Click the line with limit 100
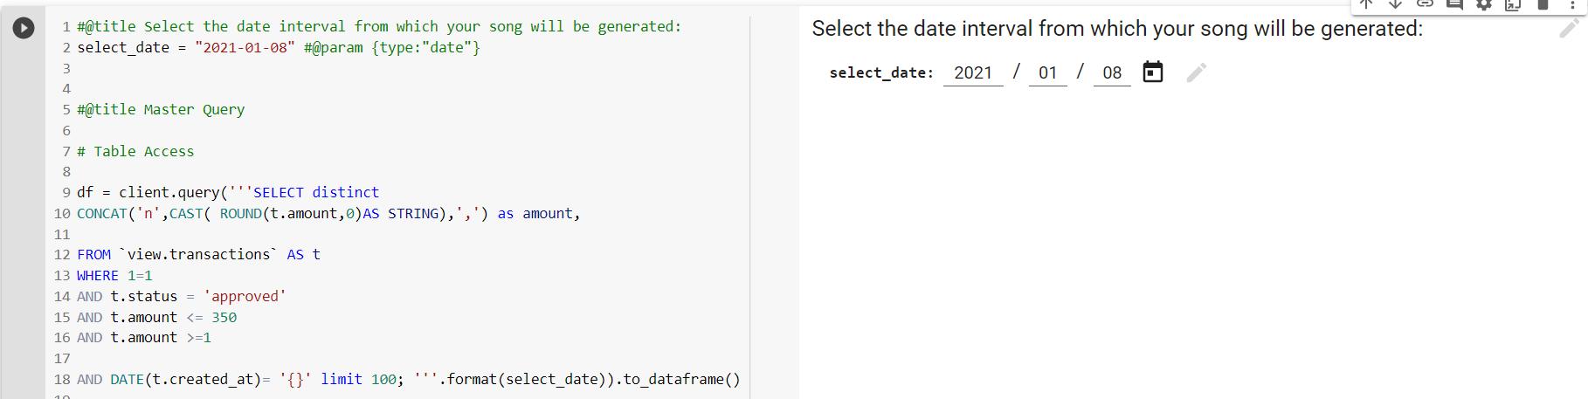 [x=408, y=379]
